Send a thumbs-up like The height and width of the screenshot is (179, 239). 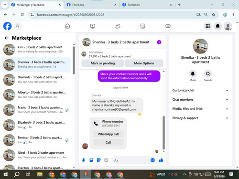point(161,160)
